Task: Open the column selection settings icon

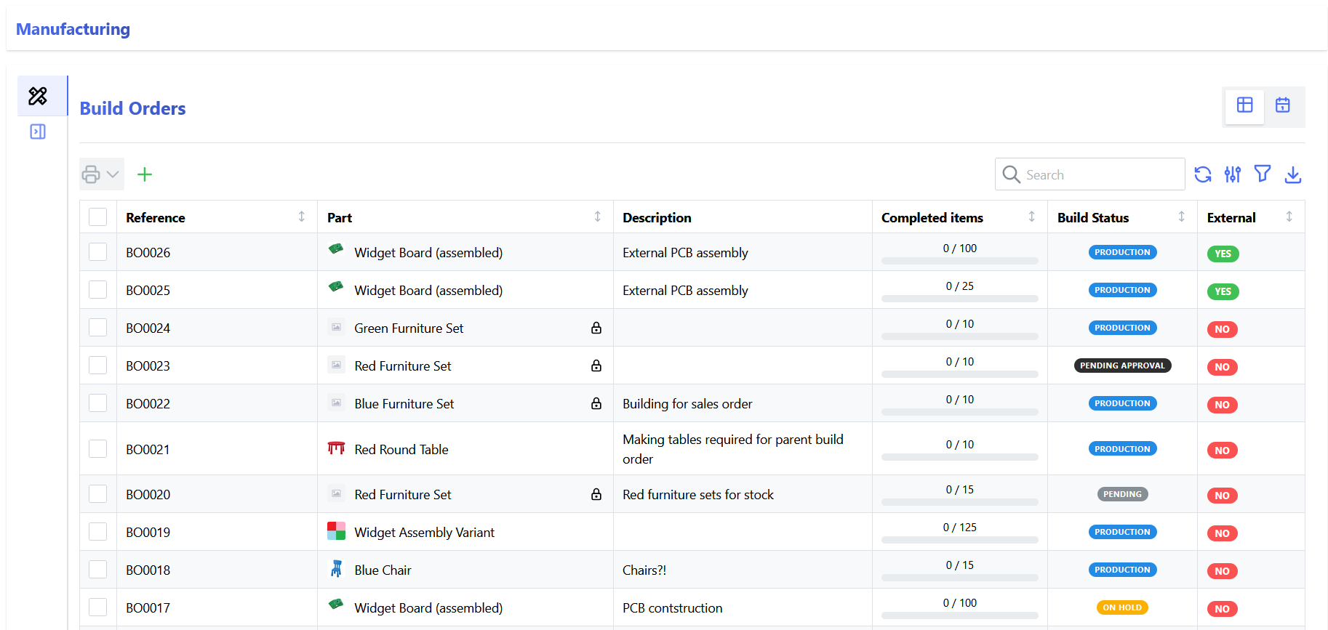Action: pyautogui.click(x=1233, y=174)
